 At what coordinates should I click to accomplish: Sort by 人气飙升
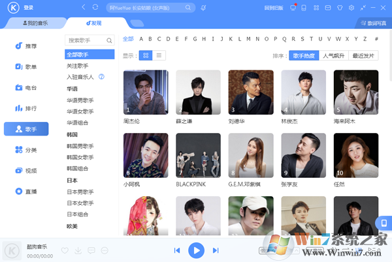[x=333, y=55]
